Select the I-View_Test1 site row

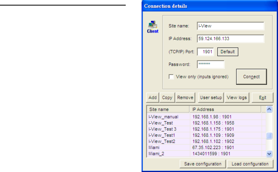[x=206, y=135]
